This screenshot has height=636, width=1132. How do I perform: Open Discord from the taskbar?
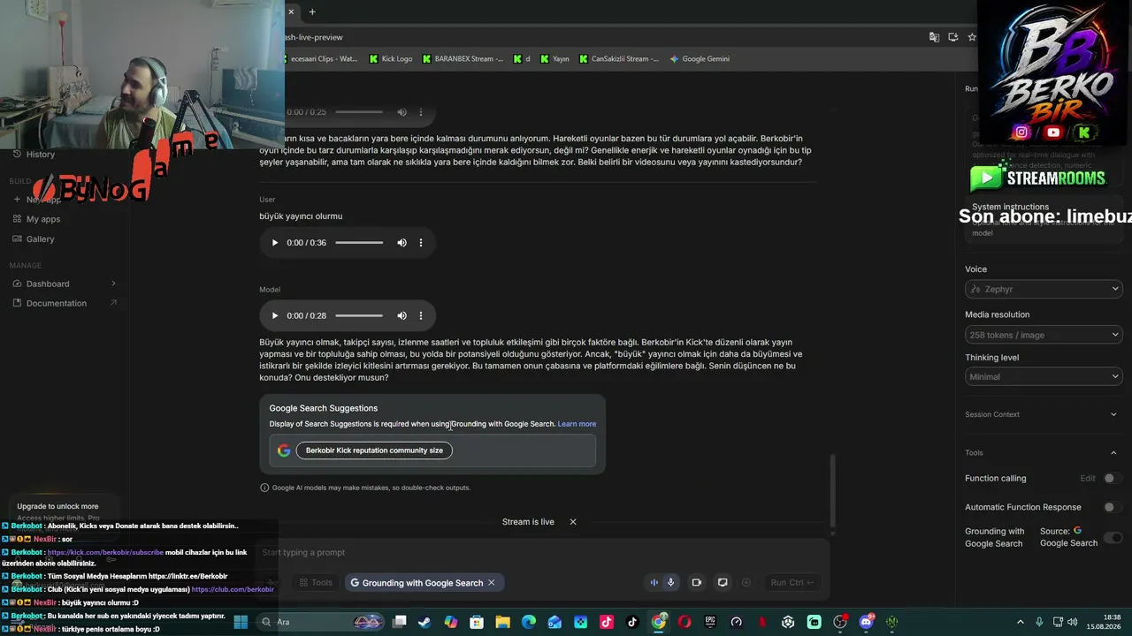[866, 622]
